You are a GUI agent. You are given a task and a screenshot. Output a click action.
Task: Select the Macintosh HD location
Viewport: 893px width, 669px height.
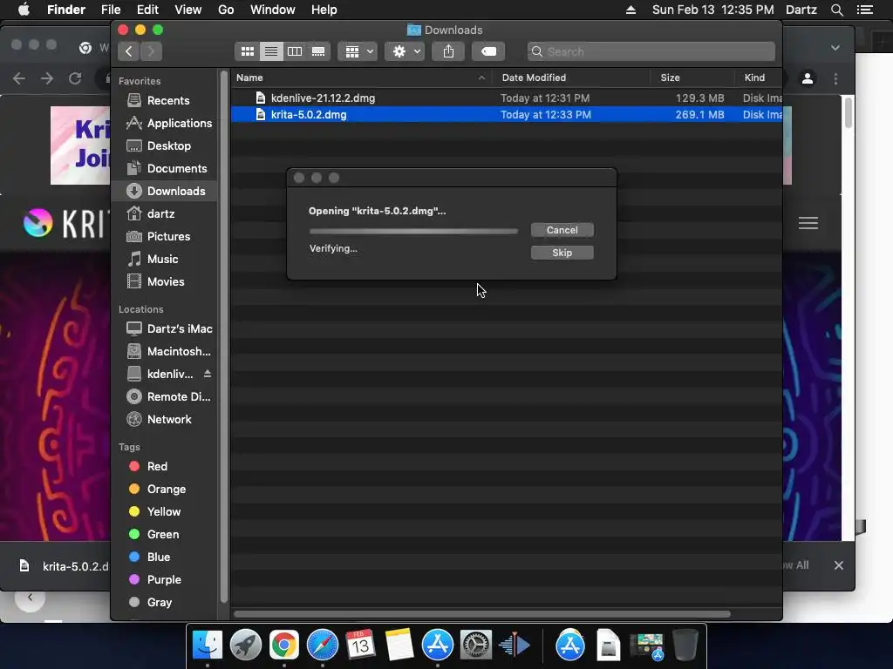(x=165, y=352)
